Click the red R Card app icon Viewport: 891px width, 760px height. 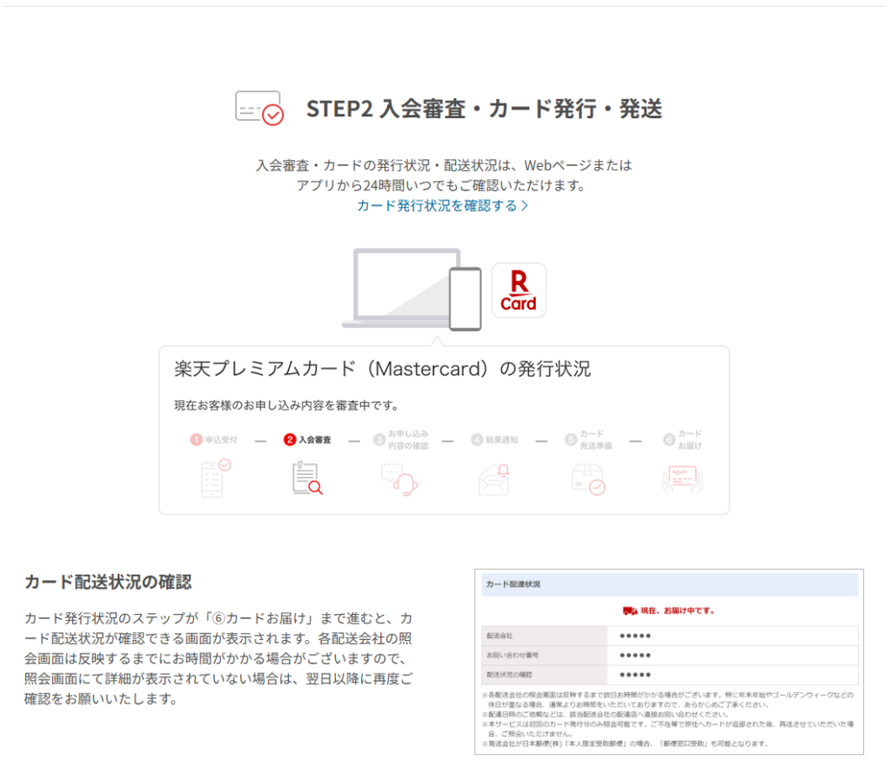click(x=519, y=290)
